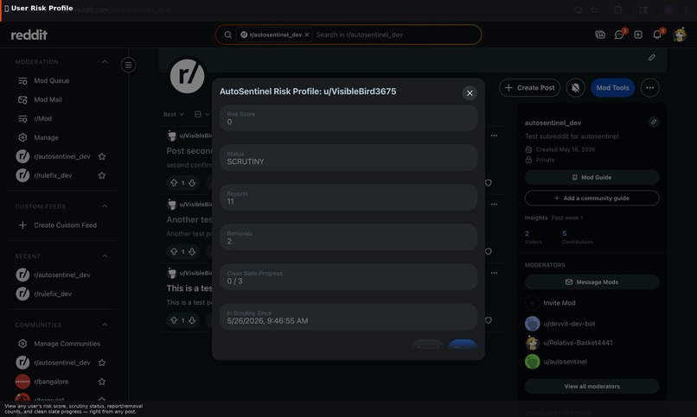Collapse the Moderation section
Viewport: 697px width, 417px height.
[x=105, y=61]
